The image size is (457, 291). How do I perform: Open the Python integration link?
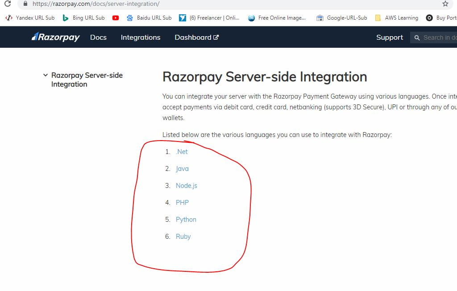(x=186, y=219)
